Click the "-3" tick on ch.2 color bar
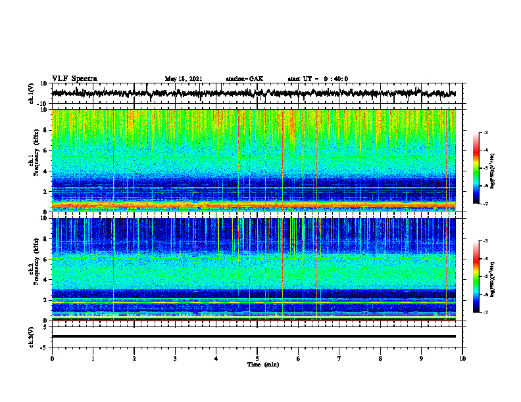521x402 pixels. click(x=485, y=241)
